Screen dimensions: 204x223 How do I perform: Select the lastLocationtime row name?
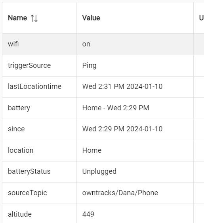click(34, 87)
